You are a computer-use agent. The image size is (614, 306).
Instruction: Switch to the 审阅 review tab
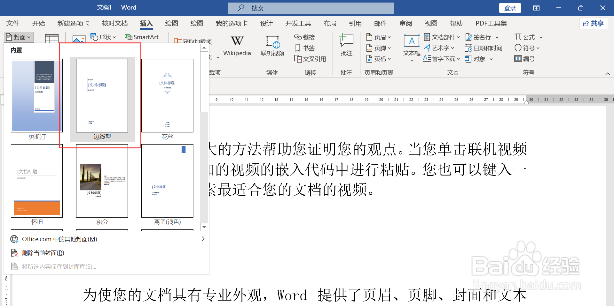(x=406, y=24)
